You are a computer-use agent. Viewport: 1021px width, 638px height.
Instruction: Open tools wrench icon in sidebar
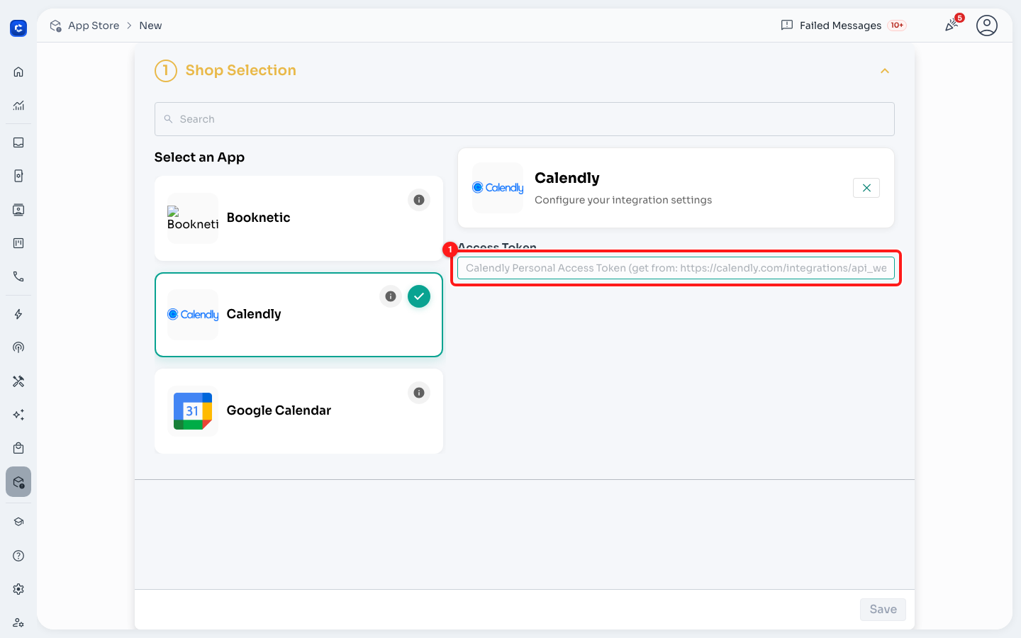pyautogui.click(x=18, y=381)
